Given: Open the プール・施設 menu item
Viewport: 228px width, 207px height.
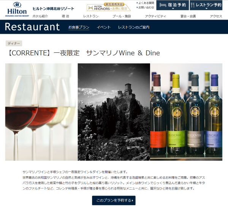Looking at the screenshot, I should (x=122, y=16).
